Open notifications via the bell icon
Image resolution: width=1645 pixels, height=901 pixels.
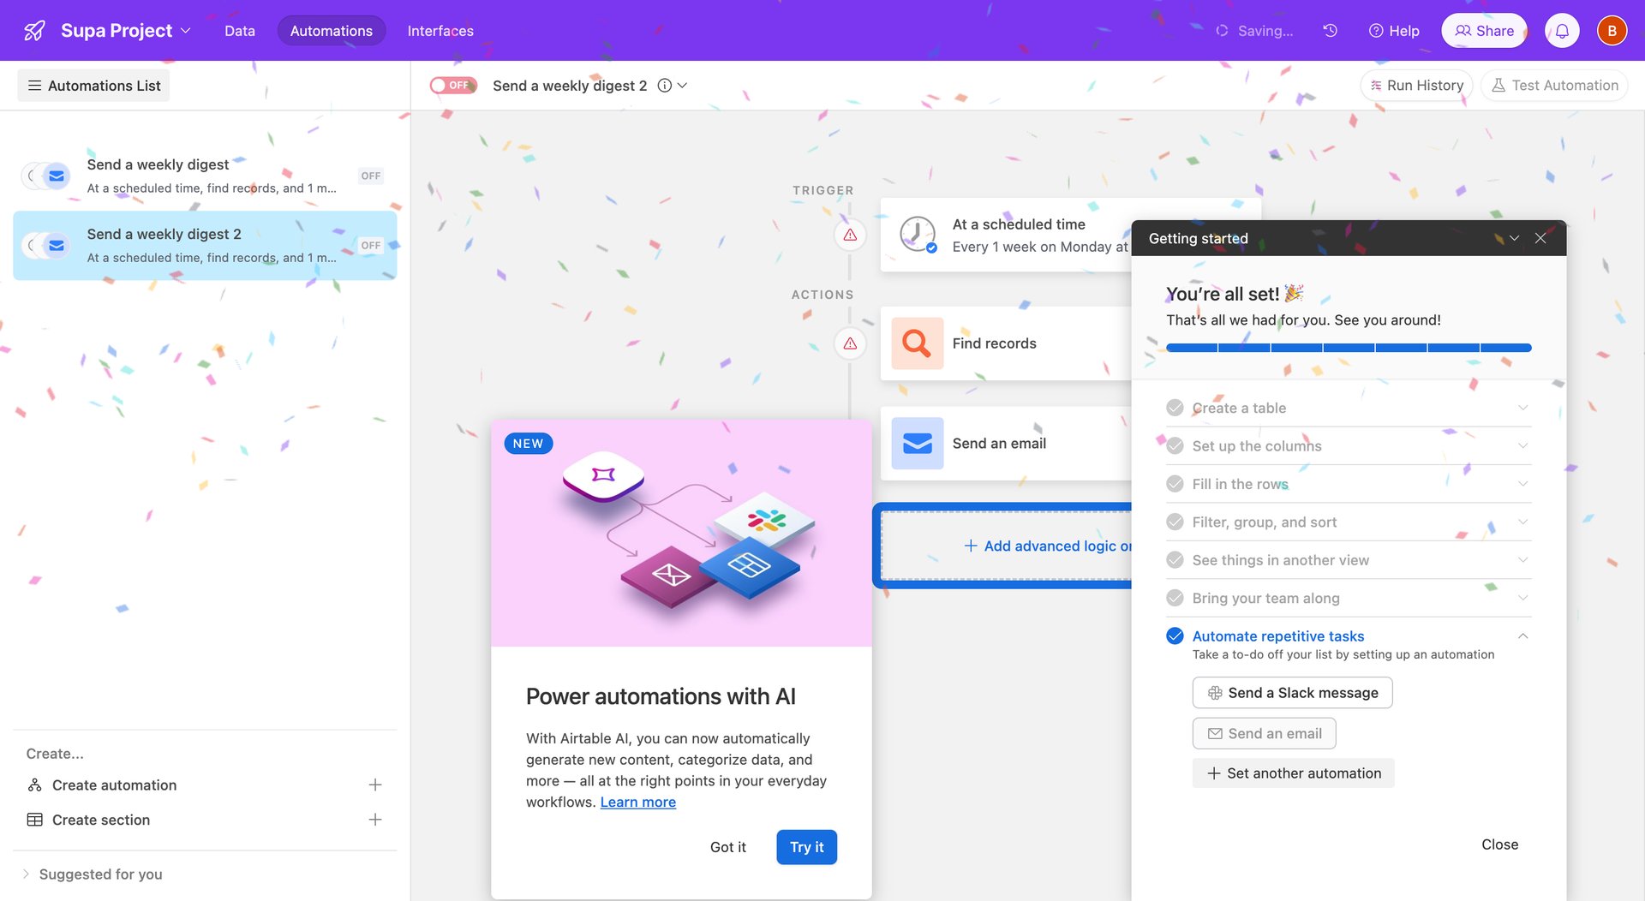1561,30
